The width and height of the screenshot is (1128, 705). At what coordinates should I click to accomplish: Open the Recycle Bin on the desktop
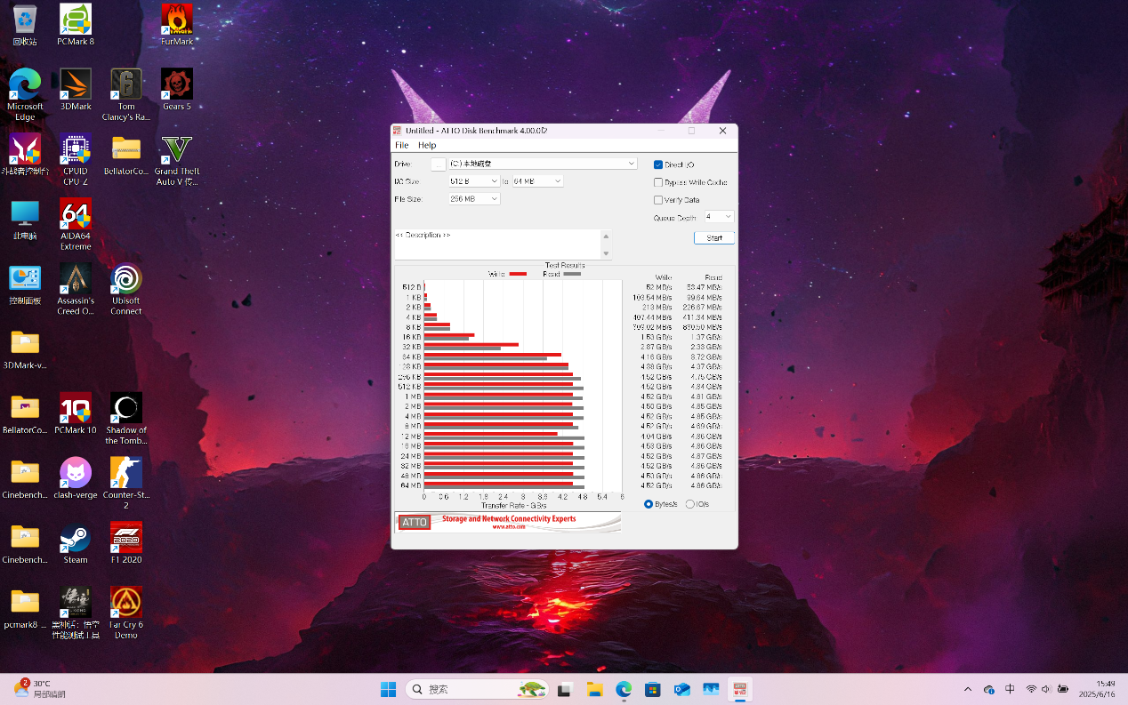[25, 24]
